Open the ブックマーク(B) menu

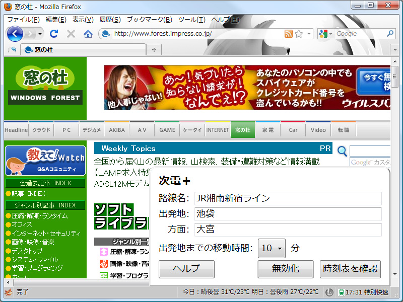tap(149, 20)
